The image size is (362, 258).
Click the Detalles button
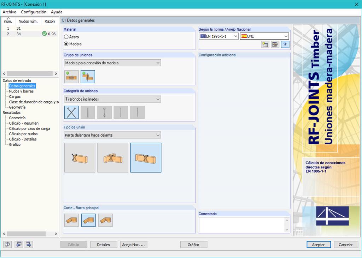coord(104,245)
